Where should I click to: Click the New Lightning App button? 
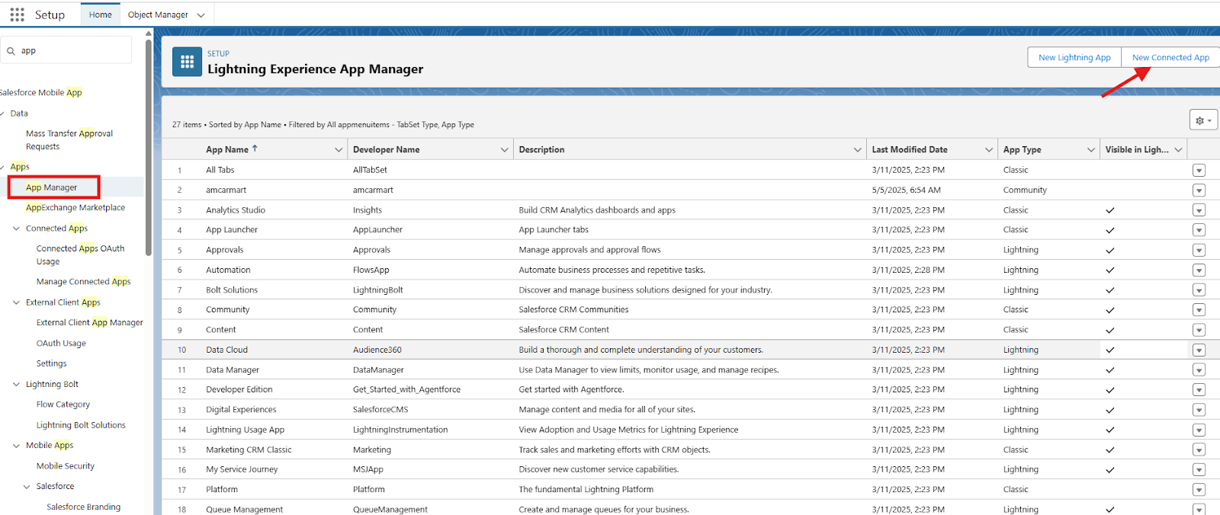(x=1074, y=58)
